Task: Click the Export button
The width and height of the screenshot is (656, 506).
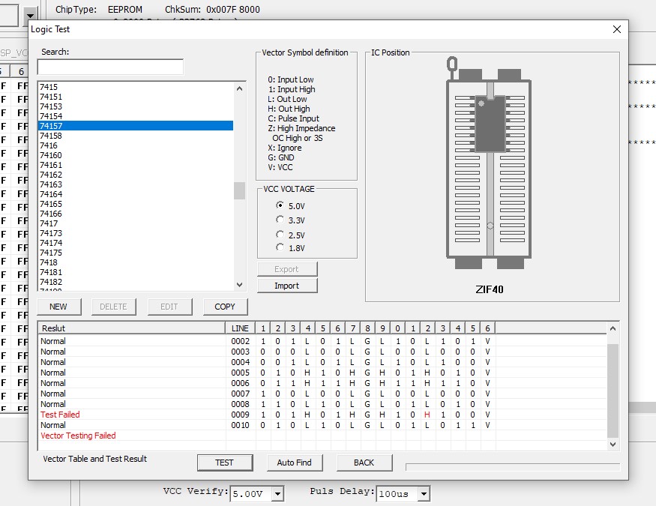Action: [287, 269]
